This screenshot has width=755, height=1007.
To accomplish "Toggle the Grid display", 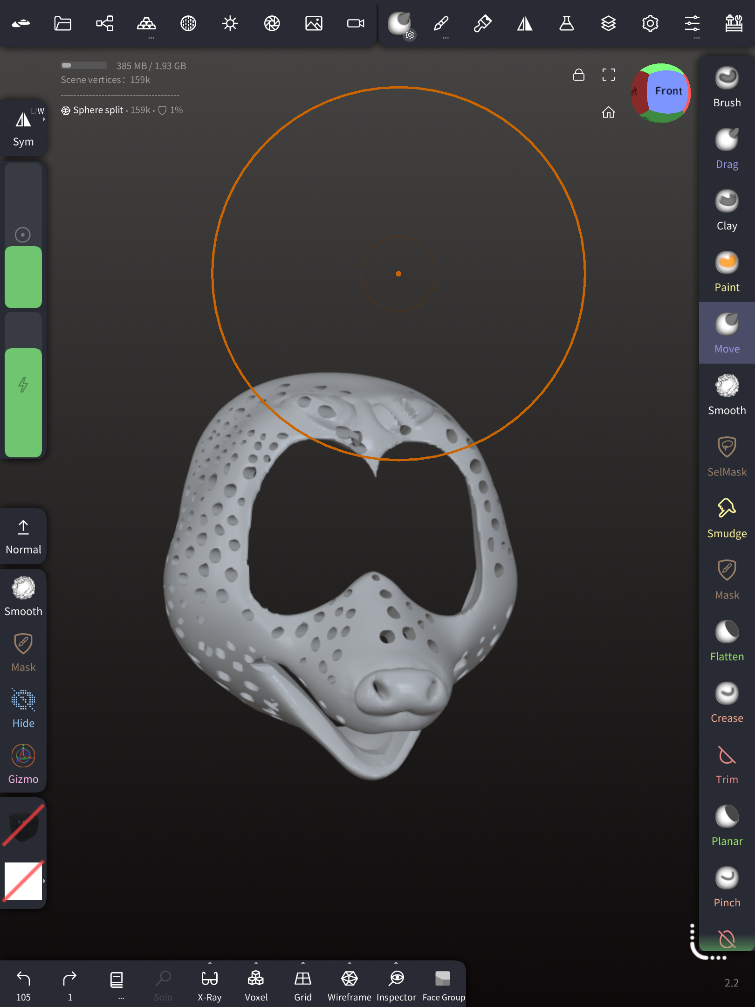I will tap(303, 985).
